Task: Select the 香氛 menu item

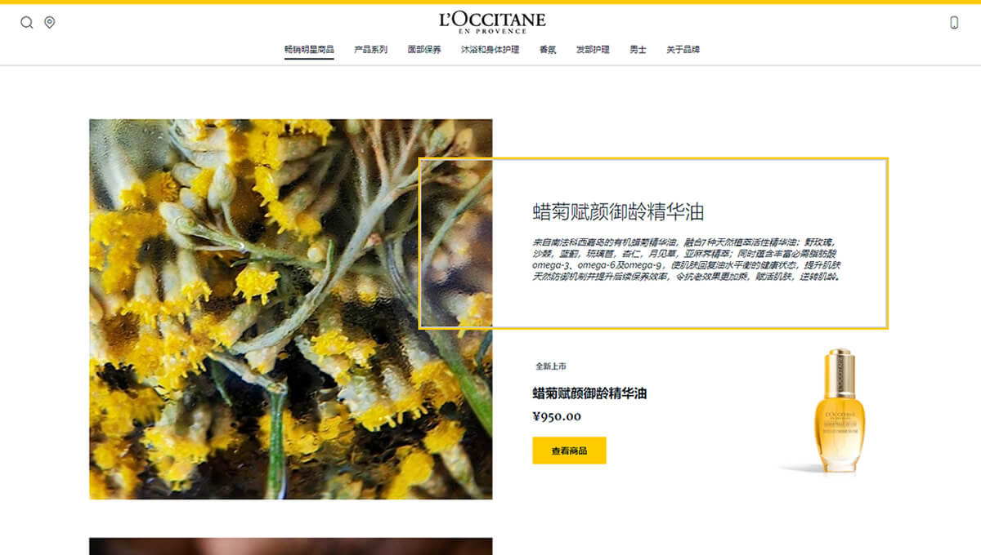Action: [548, 50]
